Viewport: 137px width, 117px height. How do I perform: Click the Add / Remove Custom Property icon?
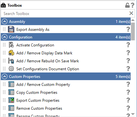pyautogui.click(x=11, y=84)
